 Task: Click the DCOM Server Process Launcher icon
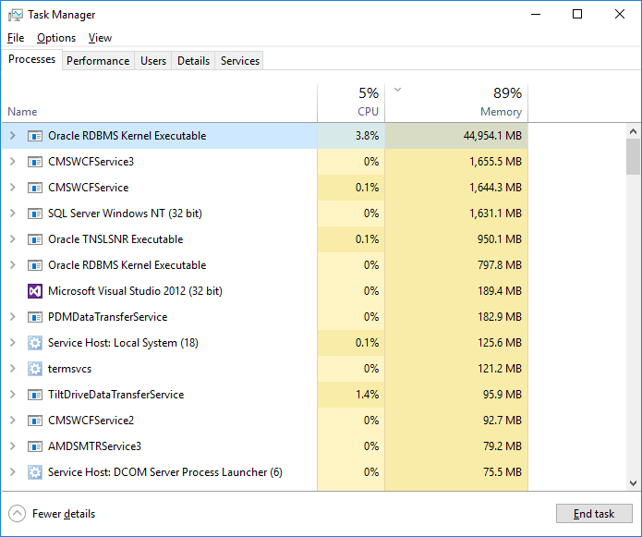pos(35,472)
